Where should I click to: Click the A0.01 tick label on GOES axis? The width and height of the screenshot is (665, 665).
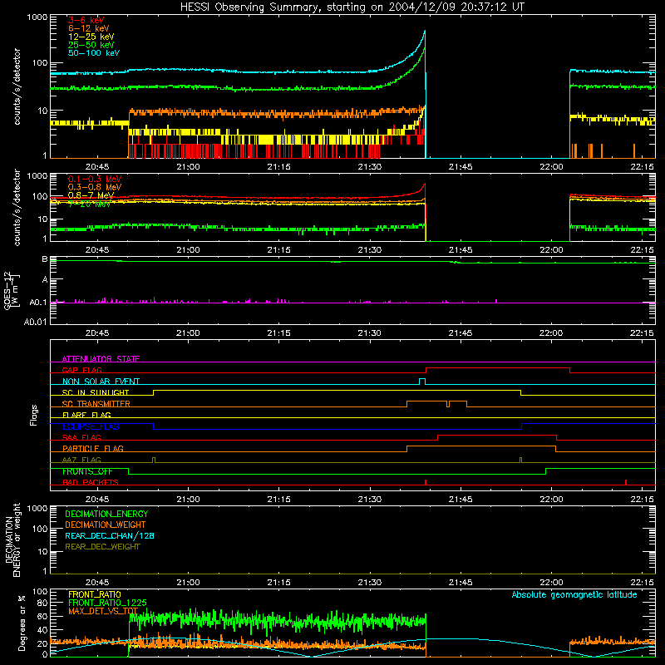click(x=35, y=322)
